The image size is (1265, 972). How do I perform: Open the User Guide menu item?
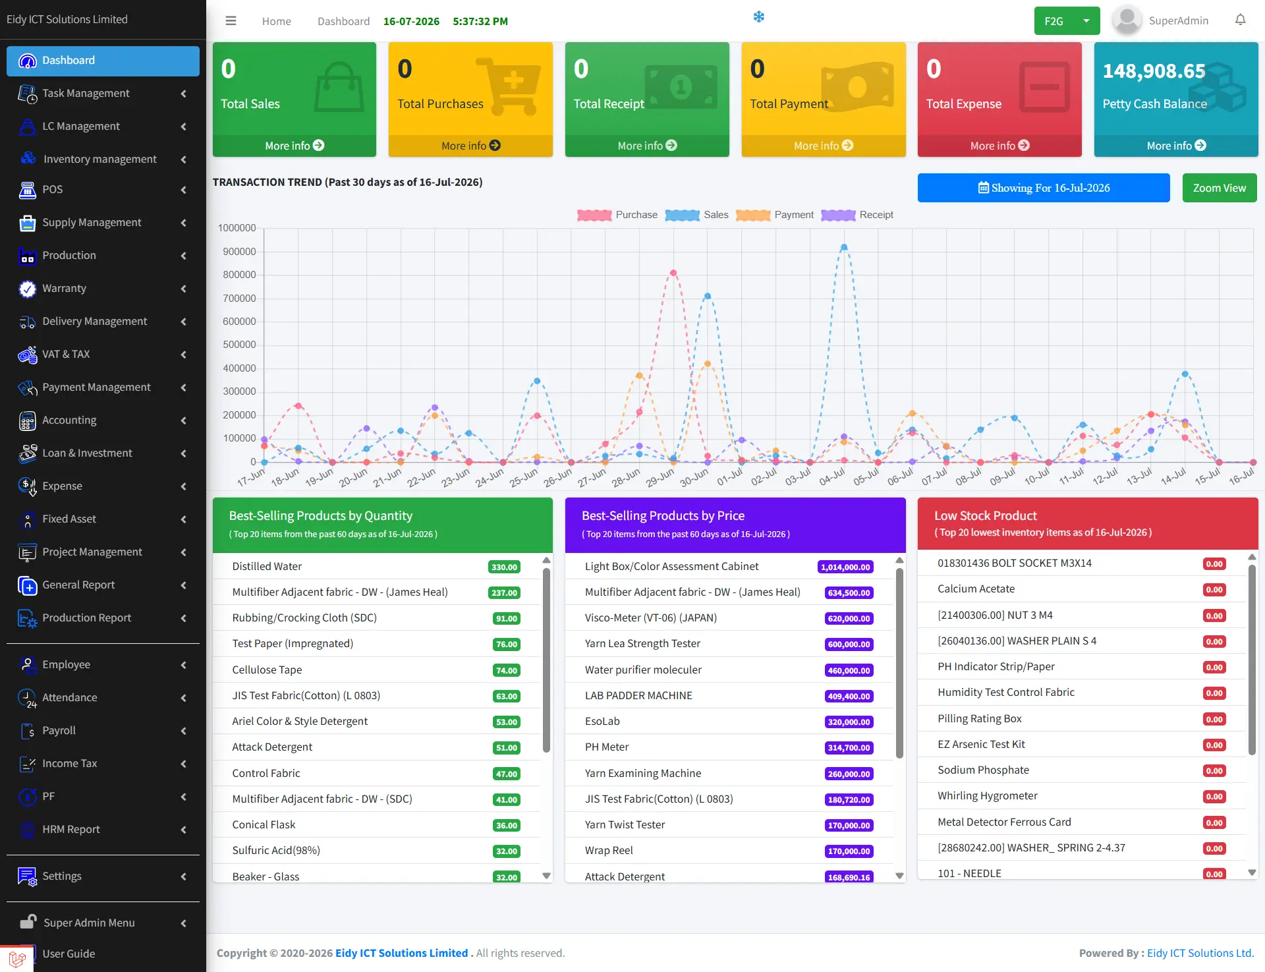[69, 954]
